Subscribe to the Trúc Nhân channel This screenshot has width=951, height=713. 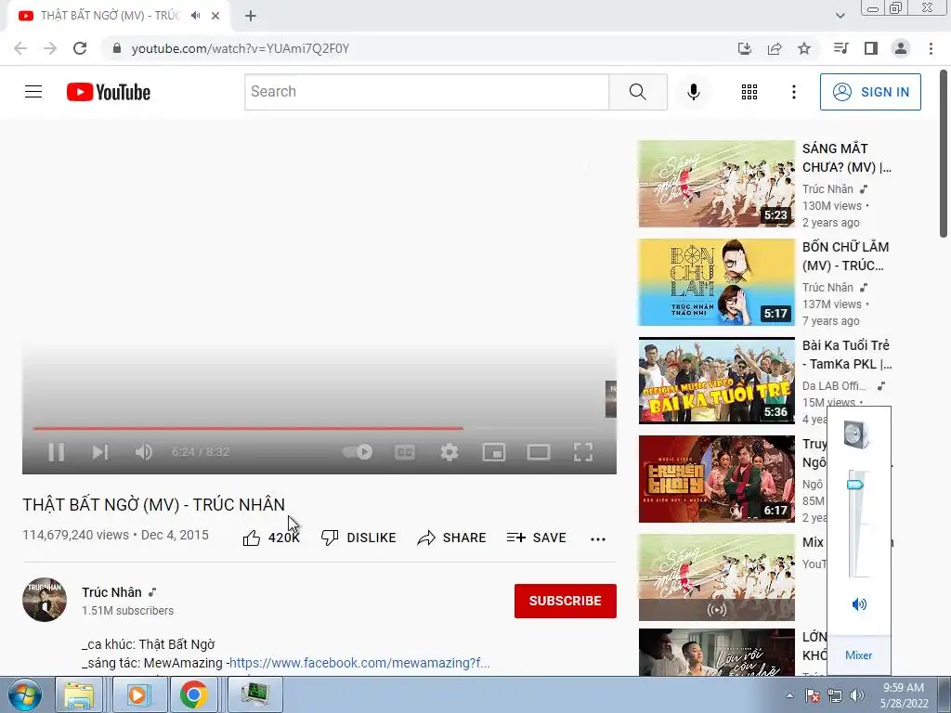click(566, 601)
